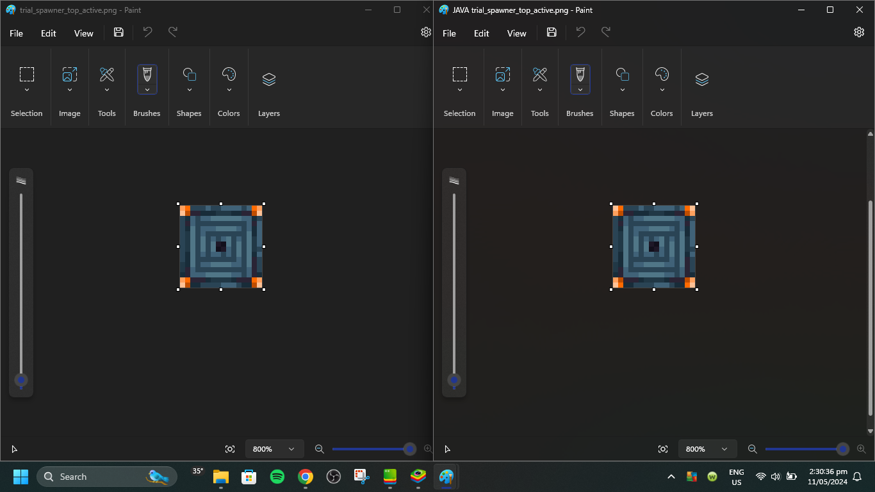Open Edit menu in left Paint window
Screen dimensions: 875x492
tap(49, 33)
